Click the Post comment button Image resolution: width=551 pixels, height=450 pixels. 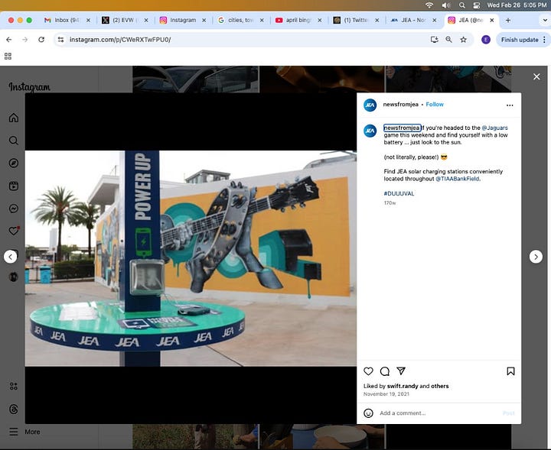pos(508,413)
